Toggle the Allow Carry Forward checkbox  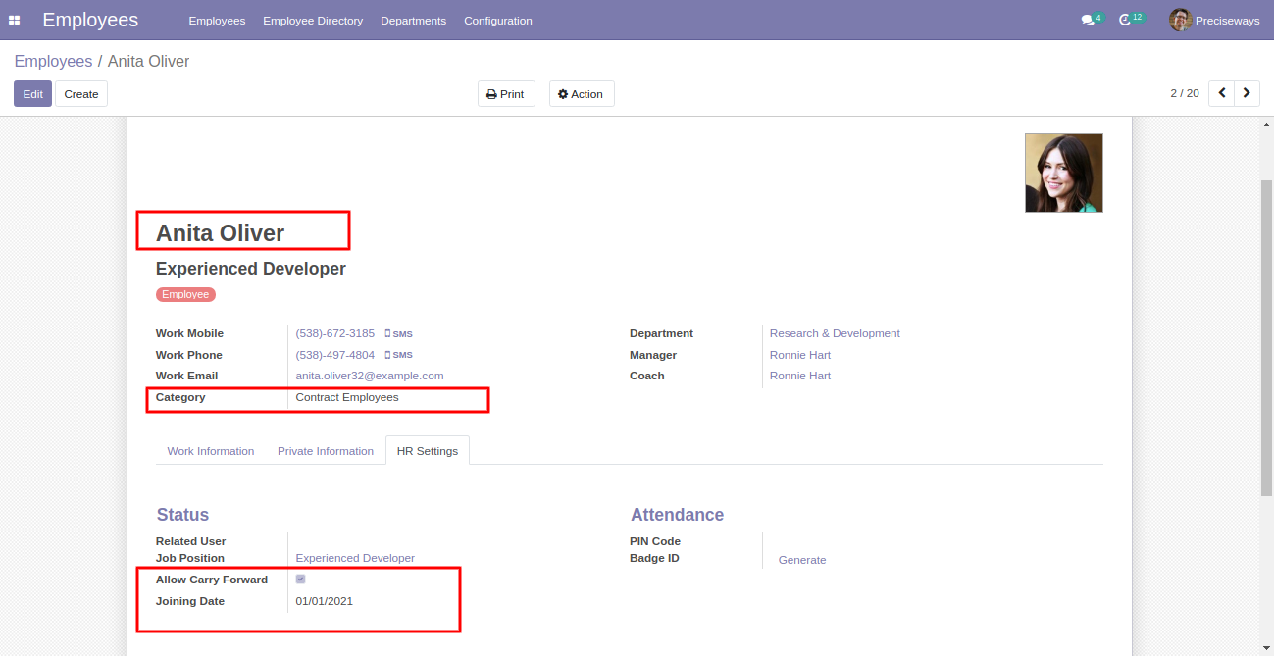[x=300, y=580]
